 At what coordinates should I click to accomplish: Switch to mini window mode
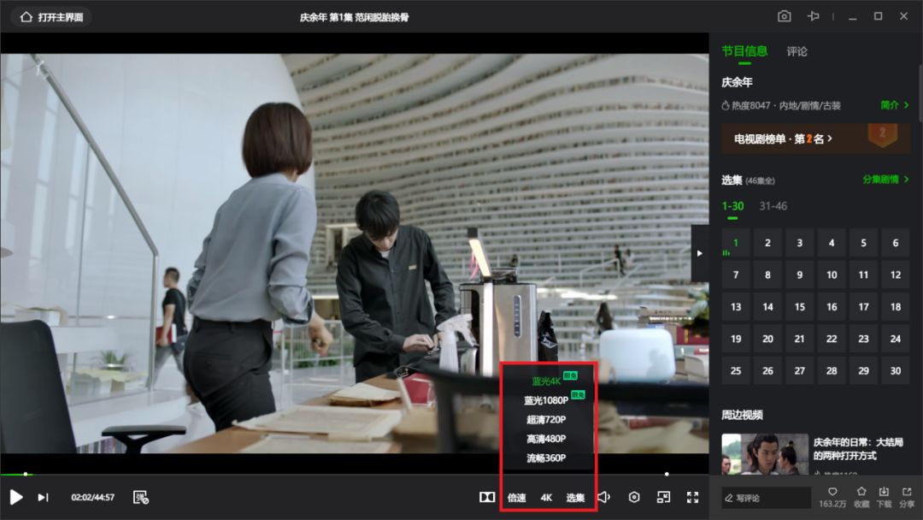[x=664, y=496]
